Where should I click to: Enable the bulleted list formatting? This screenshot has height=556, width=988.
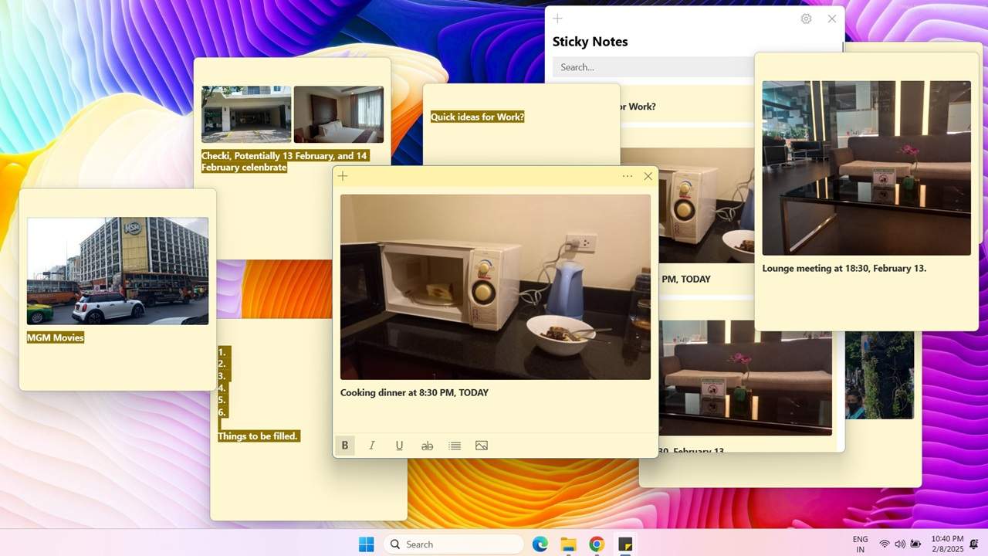click(454, 445)
